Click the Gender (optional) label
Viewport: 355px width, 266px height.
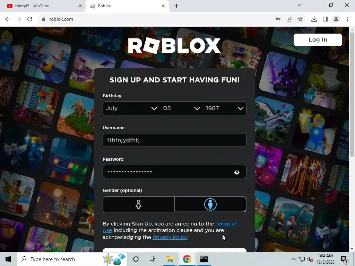[x=122, y=190]
